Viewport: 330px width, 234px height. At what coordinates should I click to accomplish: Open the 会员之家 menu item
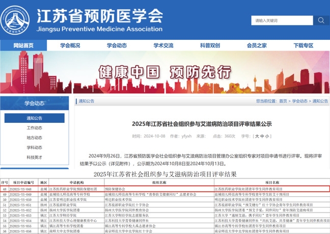pos(257,45)
